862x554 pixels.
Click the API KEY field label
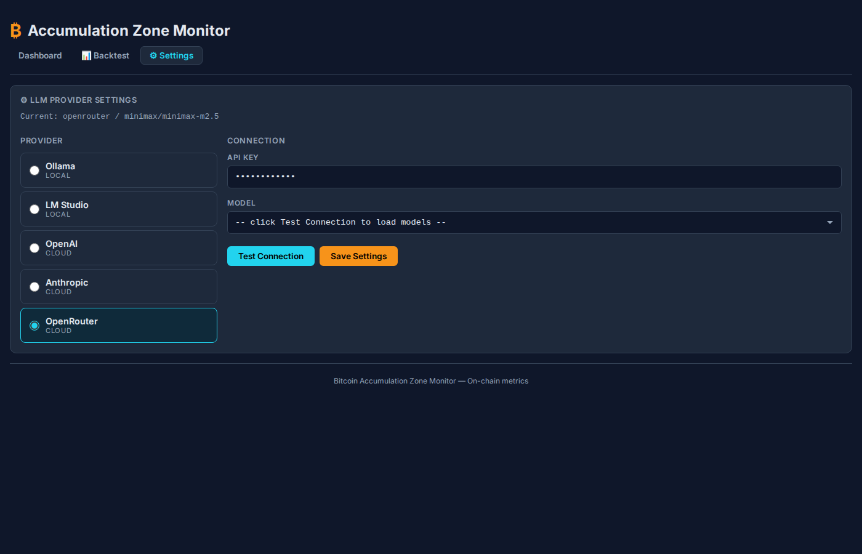click(x=243, y=158)
